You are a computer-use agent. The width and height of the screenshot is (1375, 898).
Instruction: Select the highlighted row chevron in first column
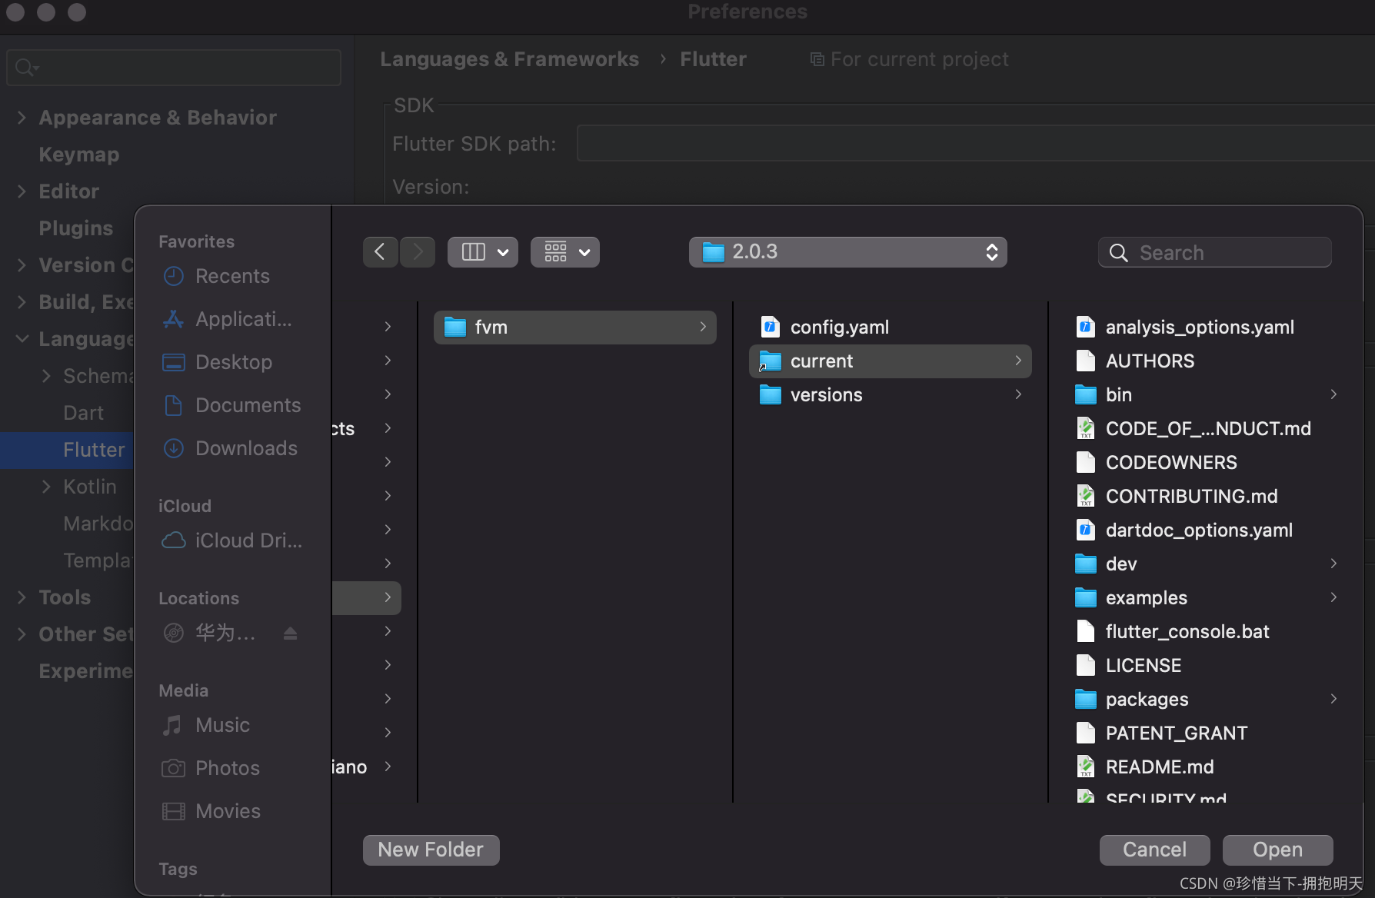[388, 597]
